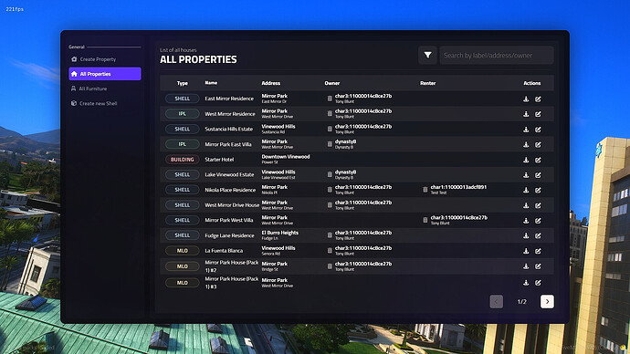Edit the West Mirror Residence property
This screenshot has width=630, height=354.
pyautogui.click(x=538, y=114)
